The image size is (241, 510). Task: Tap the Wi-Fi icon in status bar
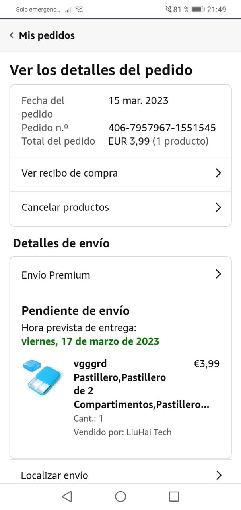[x=79, y=9]
